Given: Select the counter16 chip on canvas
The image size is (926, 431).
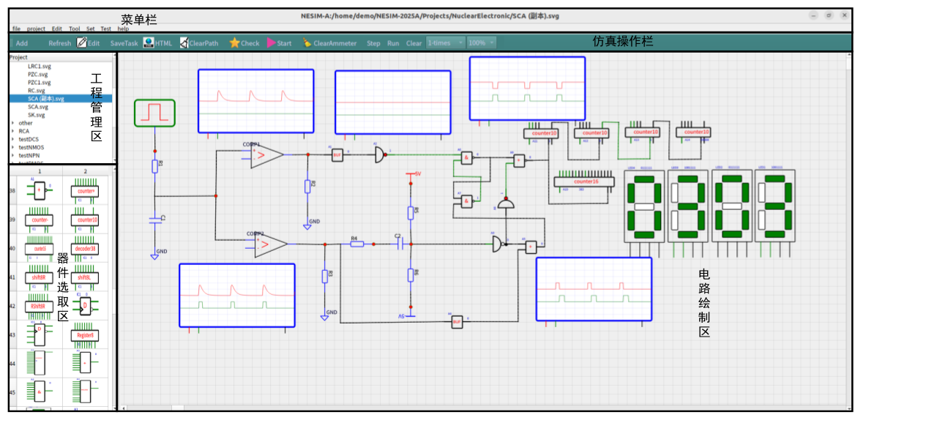Looking at the screenshot, I should pos(585,181).
